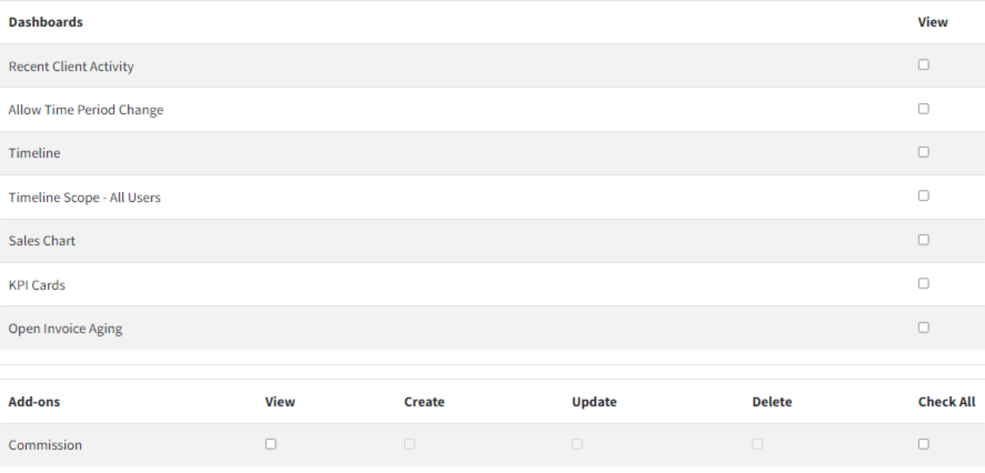Click the Commission Update checkbox
Viewport: 985px width, 473px height.
[577, 444]
